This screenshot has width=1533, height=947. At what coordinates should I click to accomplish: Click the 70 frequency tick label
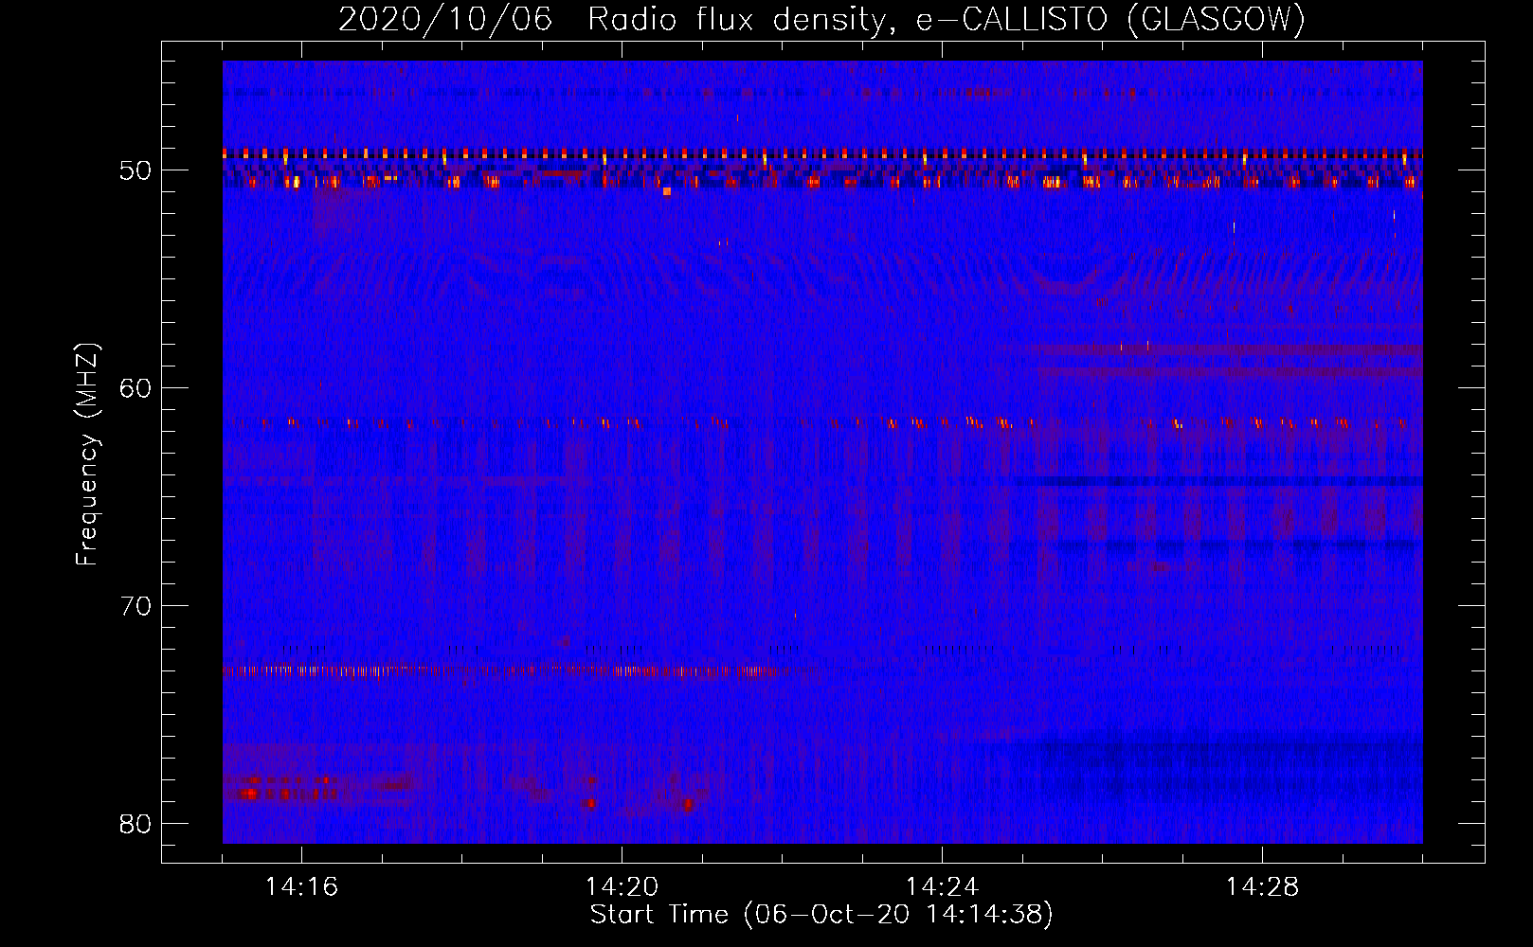136,606
